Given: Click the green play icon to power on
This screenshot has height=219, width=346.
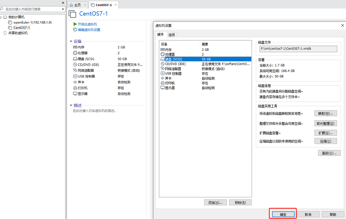Looking at the screenshot, I should point(75,24).
